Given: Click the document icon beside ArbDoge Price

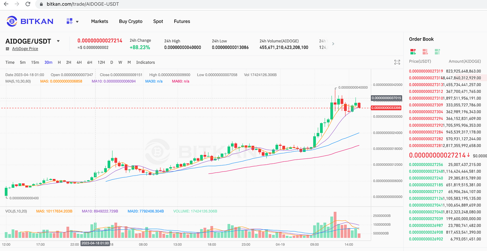Looking at the screenshot, I should [8, 49].
